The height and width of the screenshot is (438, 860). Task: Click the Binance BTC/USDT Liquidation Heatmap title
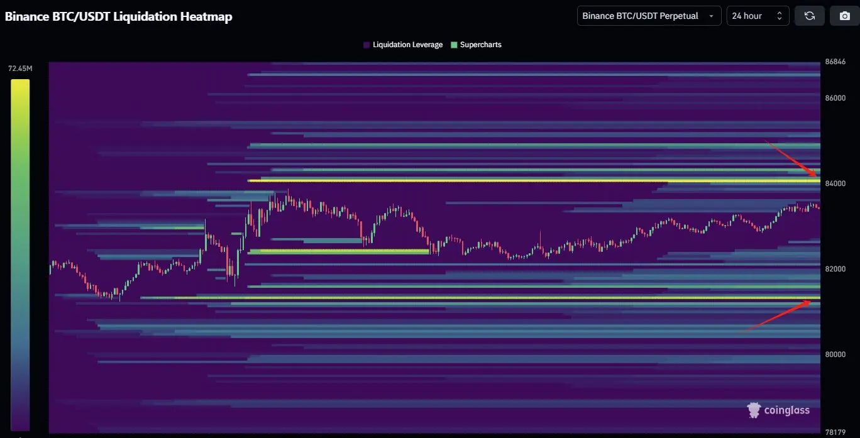[x=119, y=17]
